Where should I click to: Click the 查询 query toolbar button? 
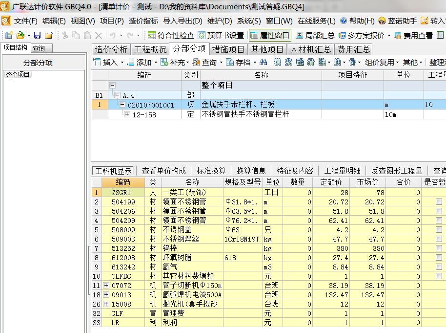pos(204,62)
